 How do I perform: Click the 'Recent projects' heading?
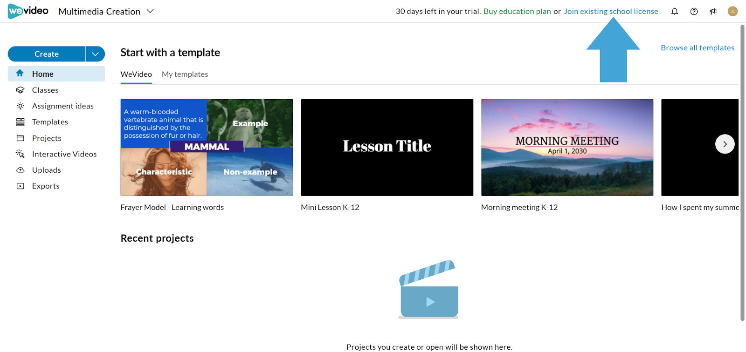pyautogui.click(x=157, y=238)
